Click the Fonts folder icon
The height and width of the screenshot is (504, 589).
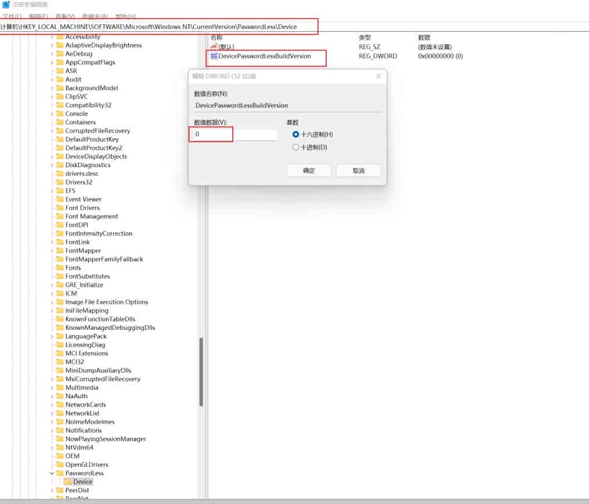click(x=60, y=268)
